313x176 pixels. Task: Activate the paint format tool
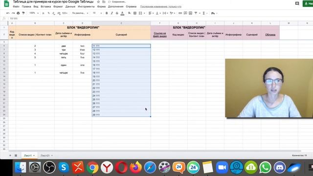(x=23, y=13)
